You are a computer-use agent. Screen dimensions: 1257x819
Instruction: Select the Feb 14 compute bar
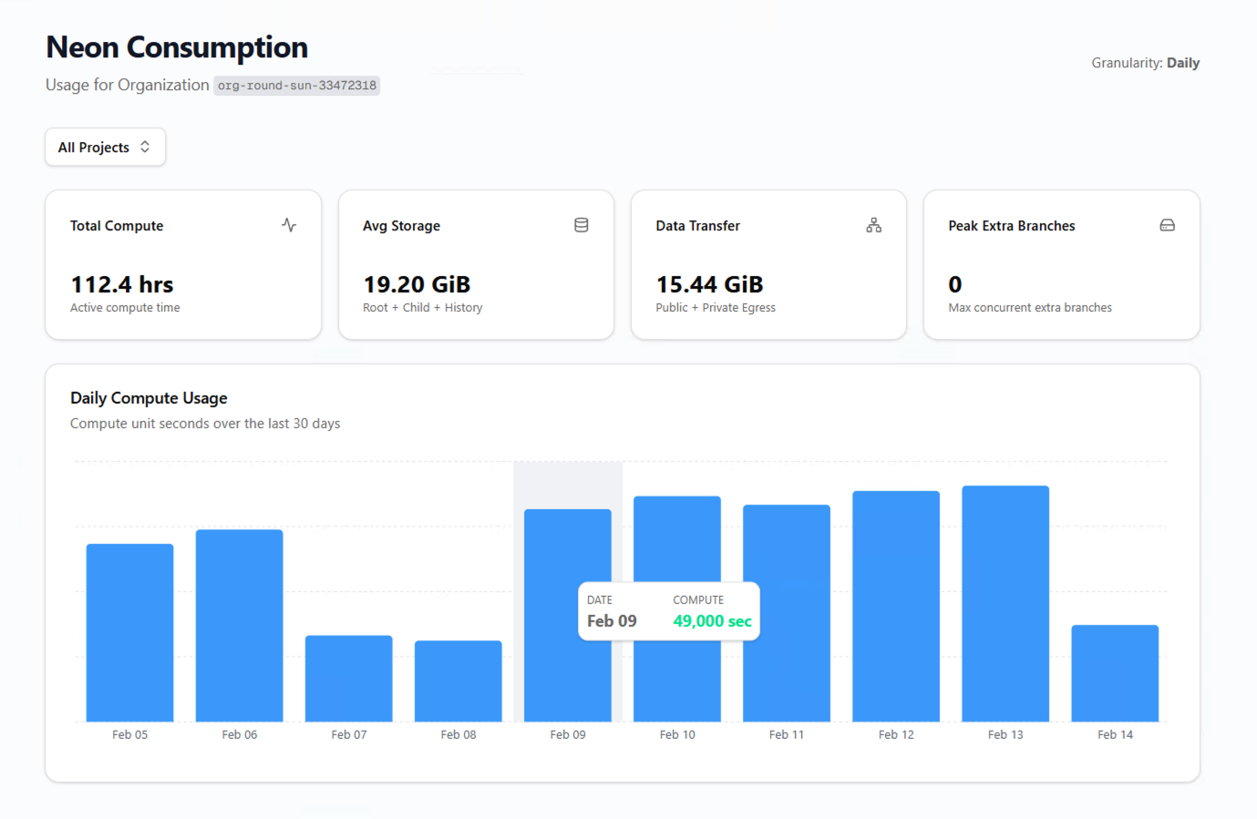click(x=1115, y=673)
